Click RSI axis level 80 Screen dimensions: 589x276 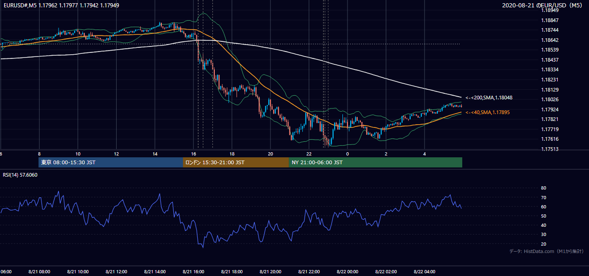pos(543,188)
